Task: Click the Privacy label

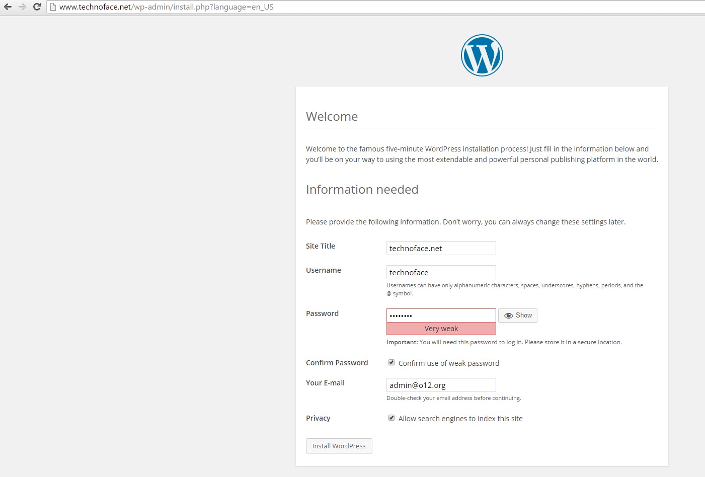Action: 318,418
